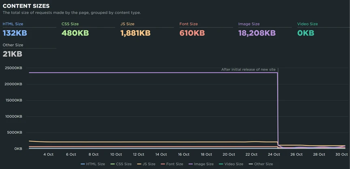Click the Video Size 0KB metric
Image resolution: width=350 pixels, height=169 pixels.
click(x=305, y=33)
